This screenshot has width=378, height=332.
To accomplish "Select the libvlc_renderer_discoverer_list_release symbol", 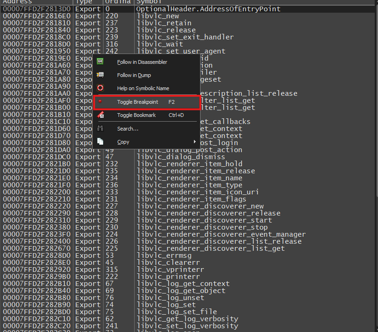I will 219,241.
